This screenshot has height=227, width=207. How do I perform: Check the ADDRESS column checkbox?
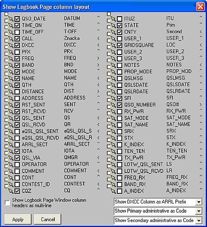(17, 98)
